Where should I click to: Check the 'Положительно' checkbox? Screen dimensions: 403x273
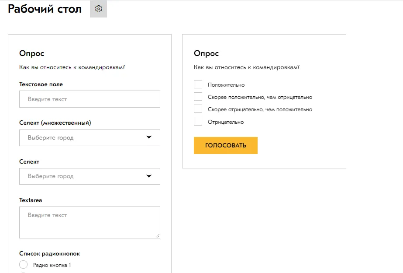click(x=198, y=84)
